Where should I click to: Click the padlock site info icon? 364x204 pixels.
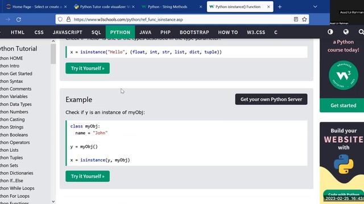pyautogui.click(x=68, y=19)
